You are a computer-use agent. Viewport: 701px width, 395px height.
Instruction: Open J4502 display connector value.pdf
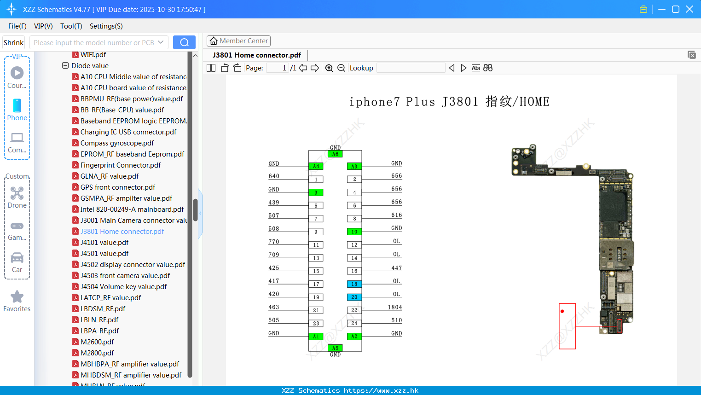click(133, 264)
